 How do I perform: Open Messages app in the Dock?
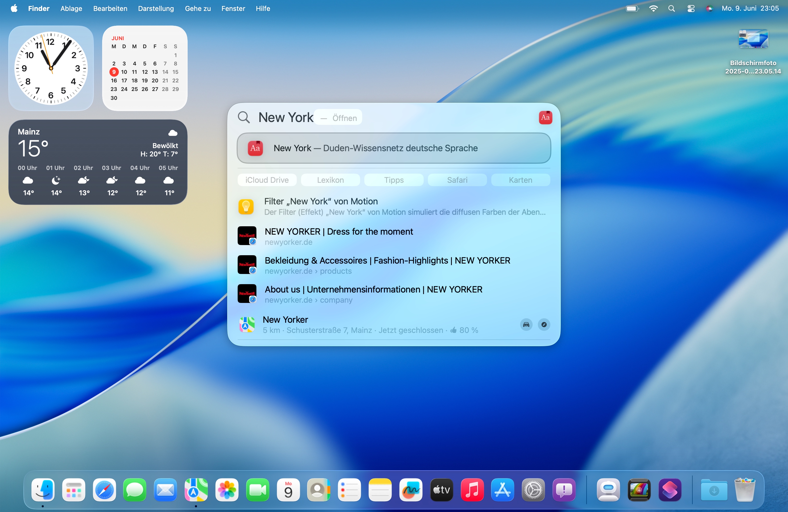coord(135,490)
